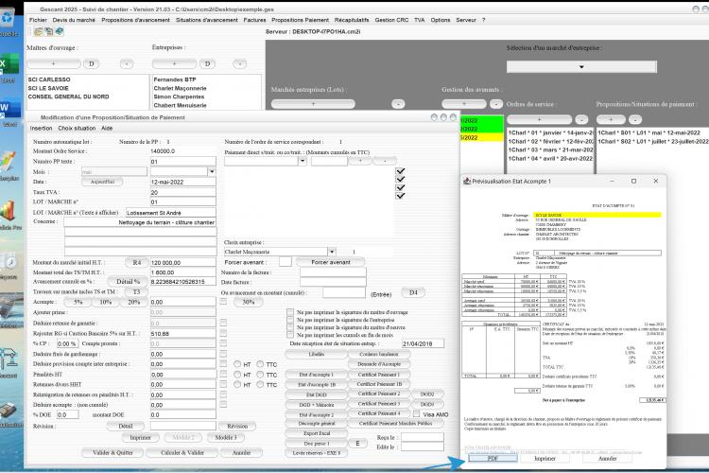Screen dimensions: 709x473
Task: Select SCI LE SAVOIE in Maîtres d'ouvrage list
Action: coord(48,88)
